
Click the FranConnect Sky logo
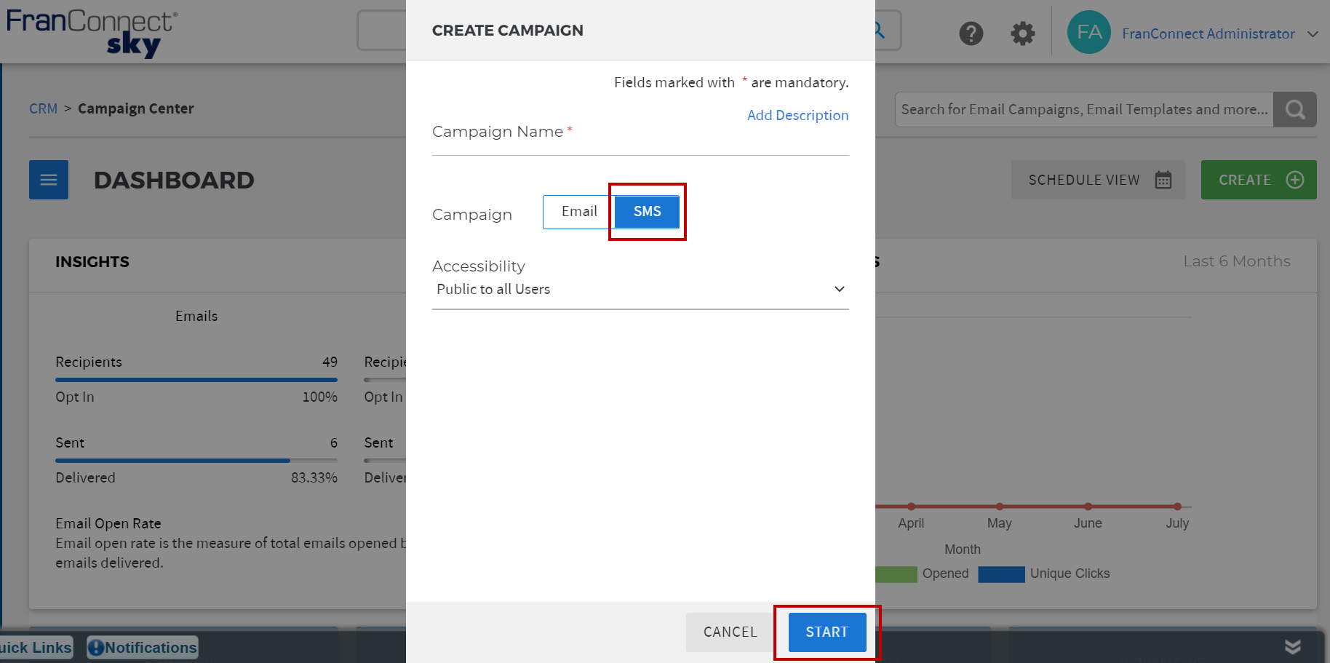pyautogui.click(x=91, y=32)
